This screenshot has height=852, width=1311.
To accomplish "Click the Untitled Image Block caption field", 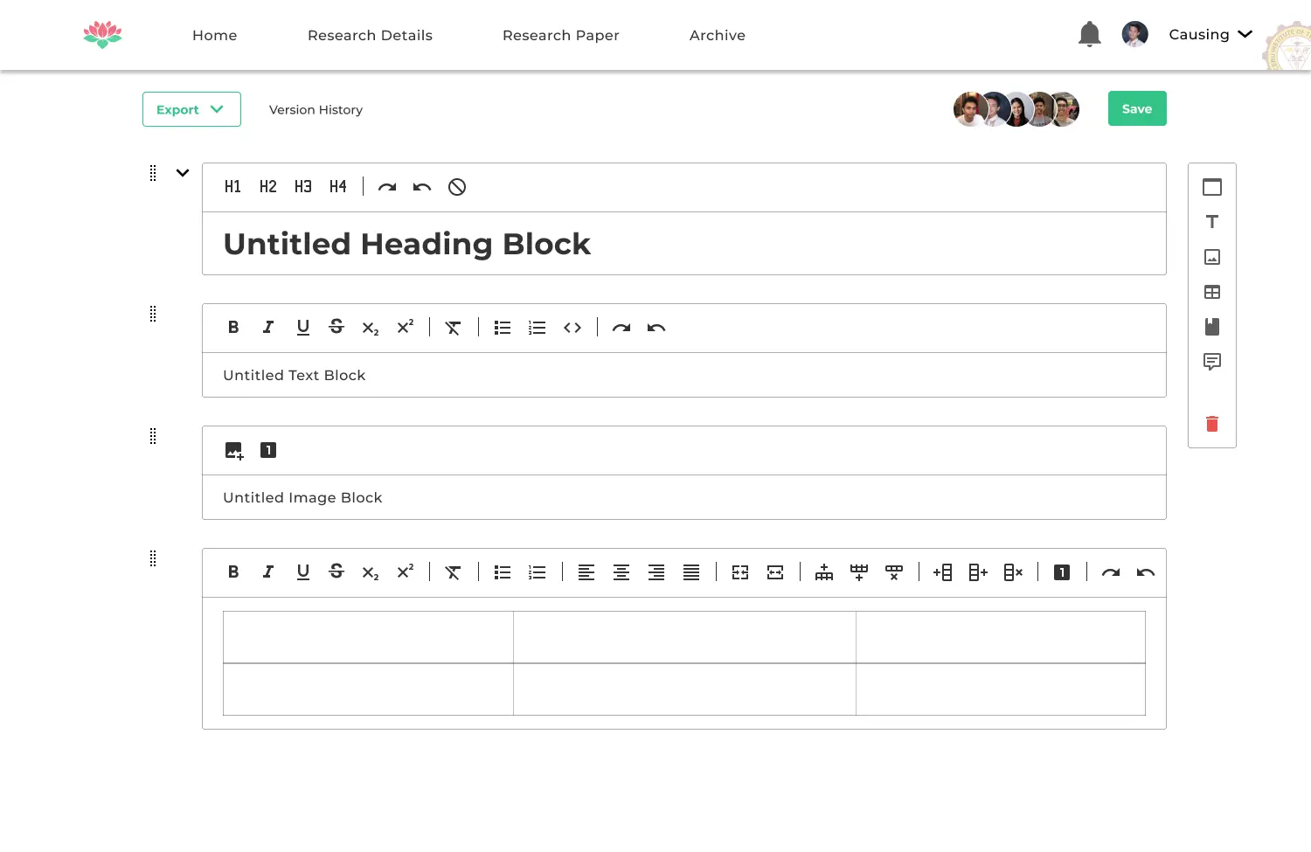I will coord(684,497).
